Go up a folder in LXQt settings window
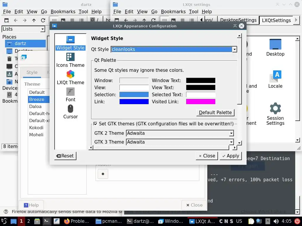302x226 pixels. [144, 20]
